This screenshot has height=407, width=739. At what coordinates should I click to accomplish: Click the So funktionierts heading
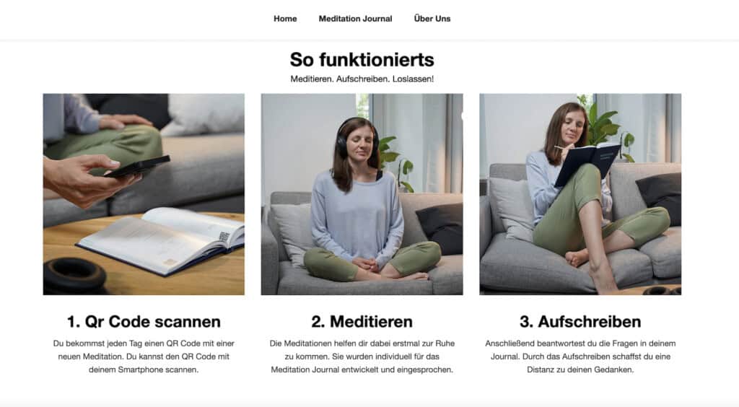pos(362,59)
